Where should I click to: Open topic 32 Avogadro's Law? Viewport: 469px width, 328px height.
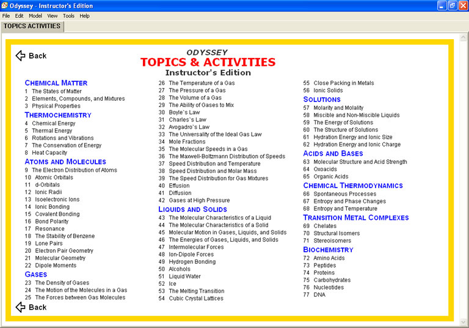(x=184, y=127)
